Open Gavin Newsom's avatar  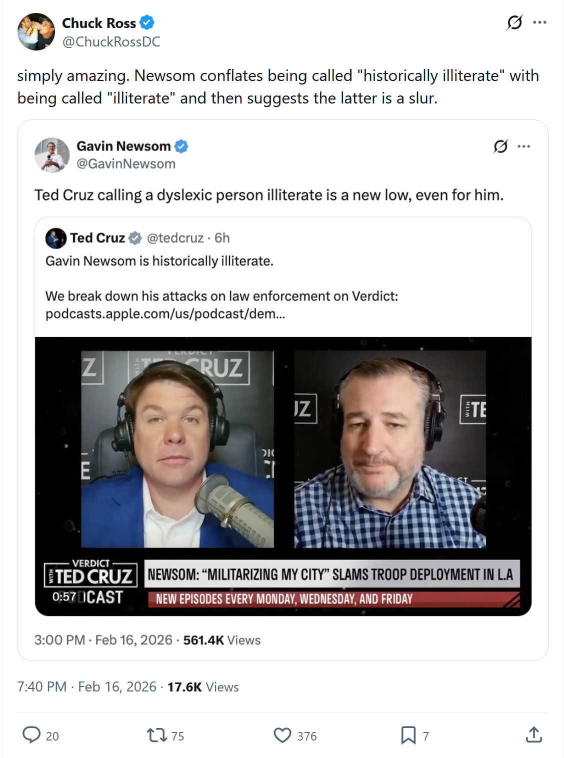52,155
